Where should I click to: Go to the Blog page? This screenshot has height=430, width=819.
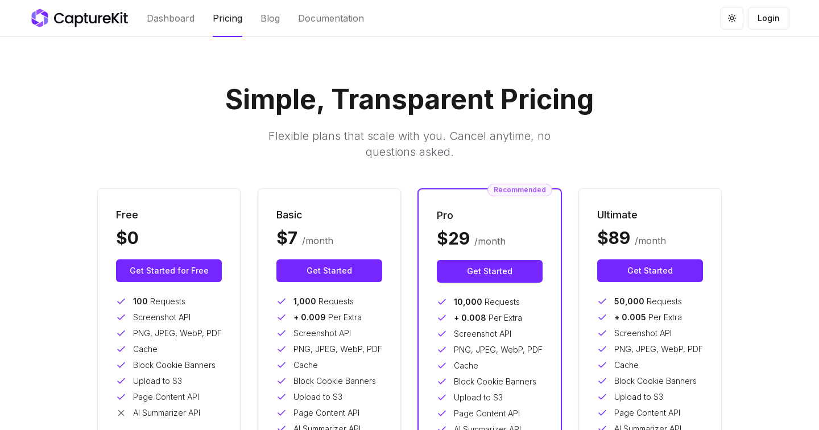[x=270, y=18]
